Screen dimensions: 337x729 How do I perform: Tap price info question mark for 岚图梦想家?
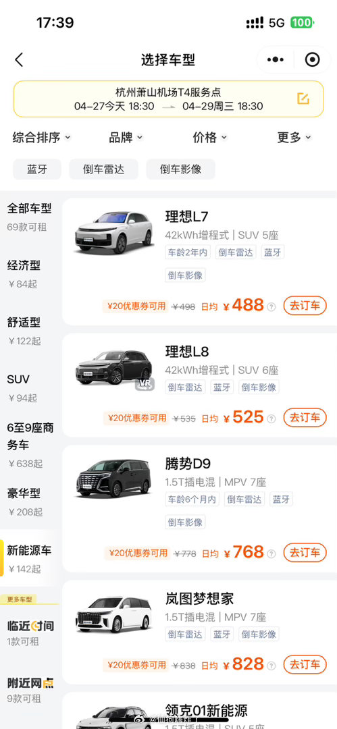click(x=271, y=666)
